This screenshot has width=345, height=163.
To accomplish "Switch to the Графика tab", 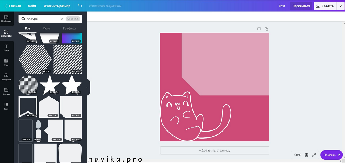I will point(69,28).
